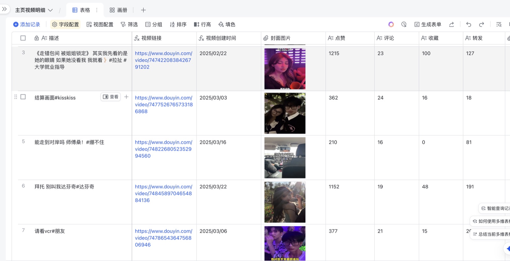
Task: Toggle the select-all header checkbox
Action: [x=23, y=38]
